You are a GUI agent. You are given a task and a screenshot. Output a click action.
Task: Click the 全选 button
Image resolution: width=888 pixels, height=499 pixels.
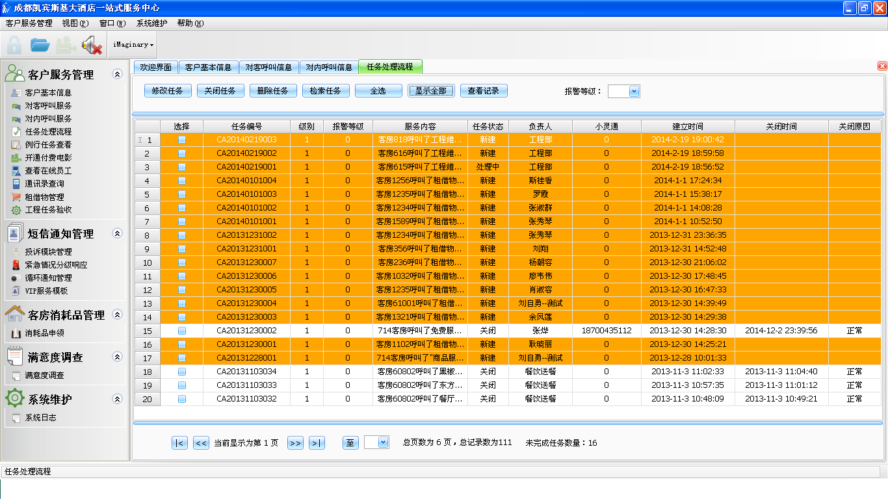coord(378,91)
